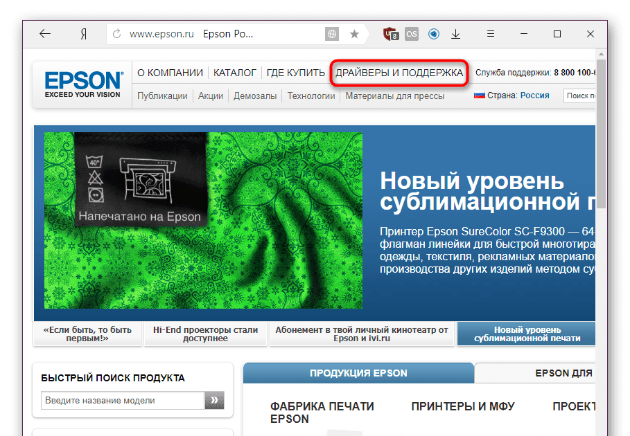630x436 pixels.
Task: Select Новый уровень сублимационной печати slide tab
Action: pos(526,334)
